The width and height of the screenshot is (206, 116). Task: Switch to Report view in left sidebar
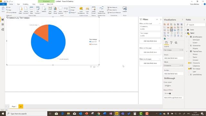(3, 19)
